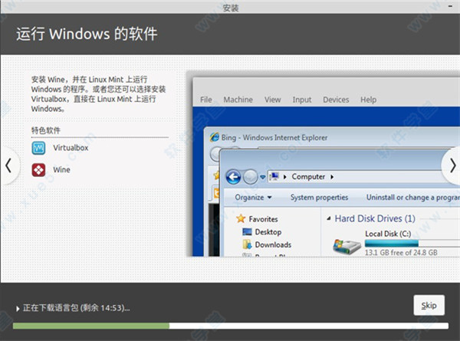460x341 pixels.
Task: Select the Downloads folder icon
Action: point(247,244)
